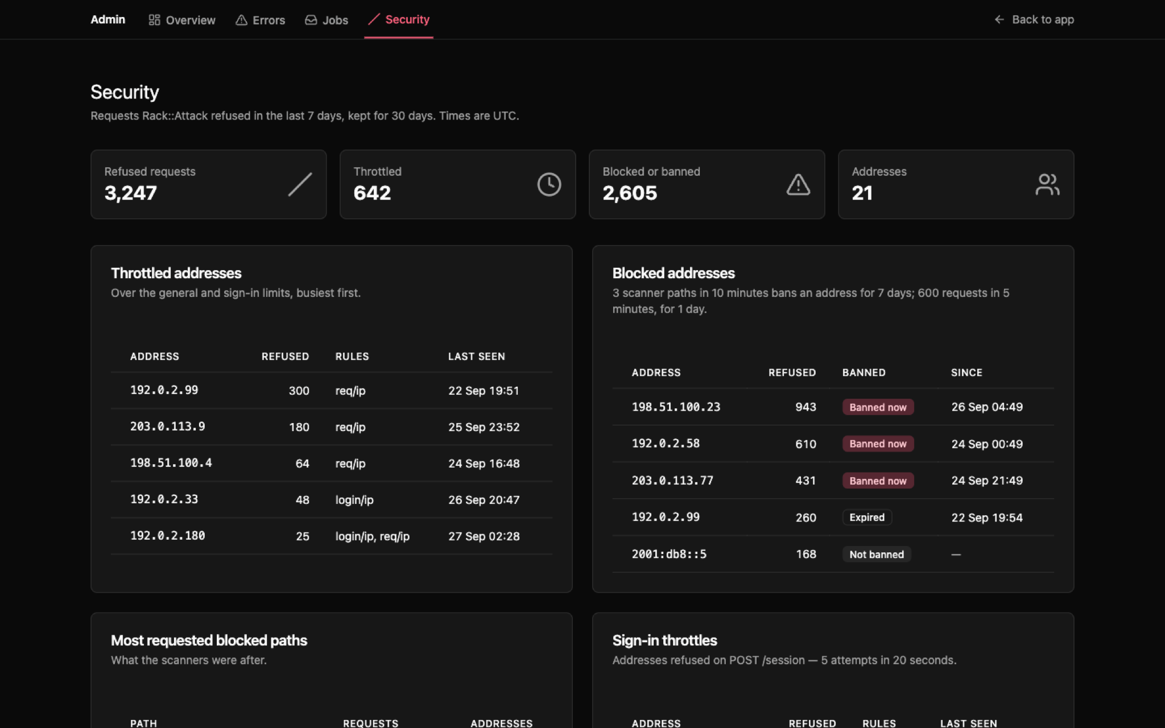
Task: Click the Not banned badge
Action: point(877,555)
